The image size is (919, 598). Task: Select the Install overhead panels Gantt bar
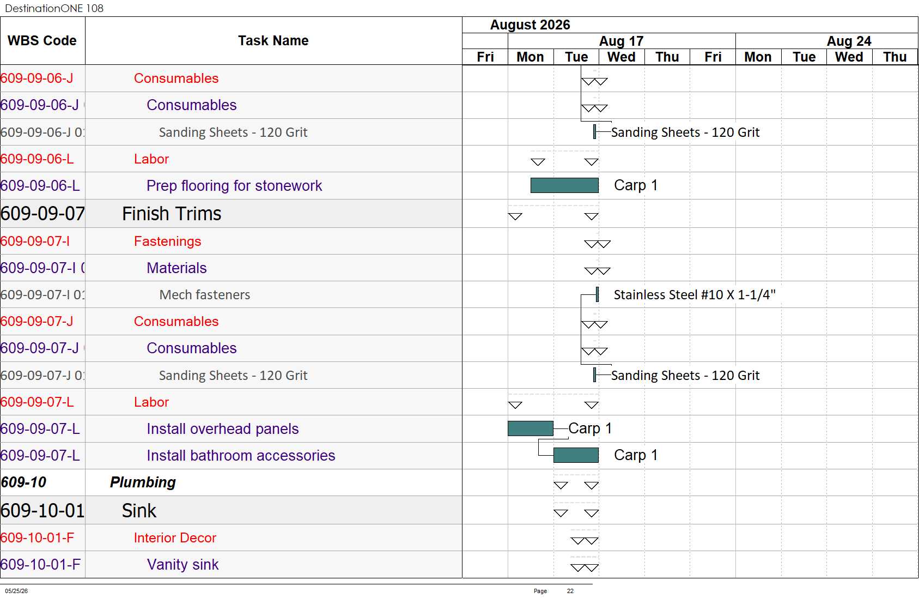(531, 428)
